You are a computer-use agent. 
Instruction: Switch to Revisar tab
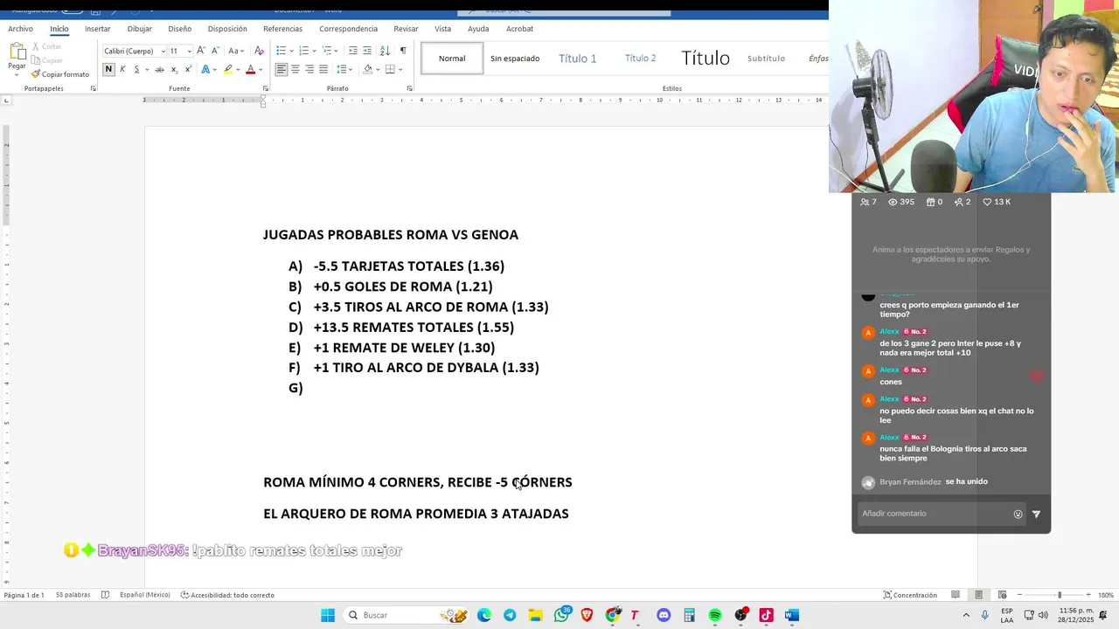point(406,29)
